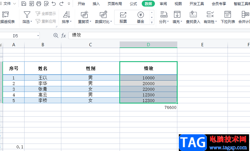
Task: Select column C header
Action: coord(90,45)
